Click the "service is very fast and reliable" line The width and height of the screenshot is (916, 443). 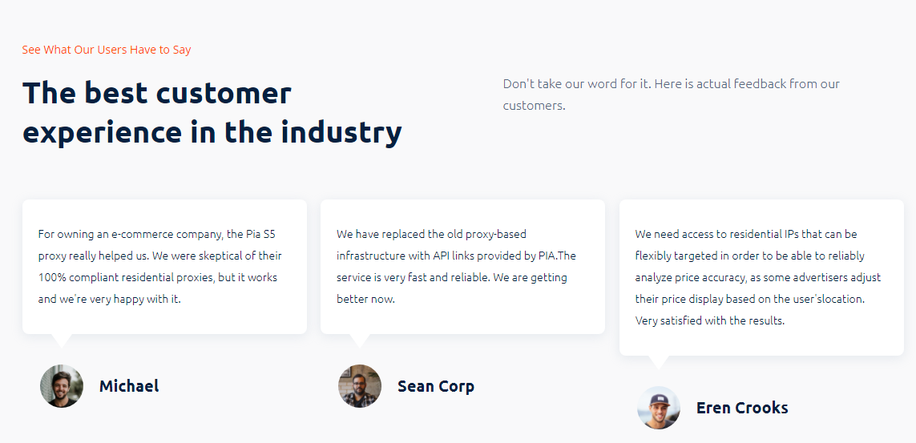[x=452, y=277]
